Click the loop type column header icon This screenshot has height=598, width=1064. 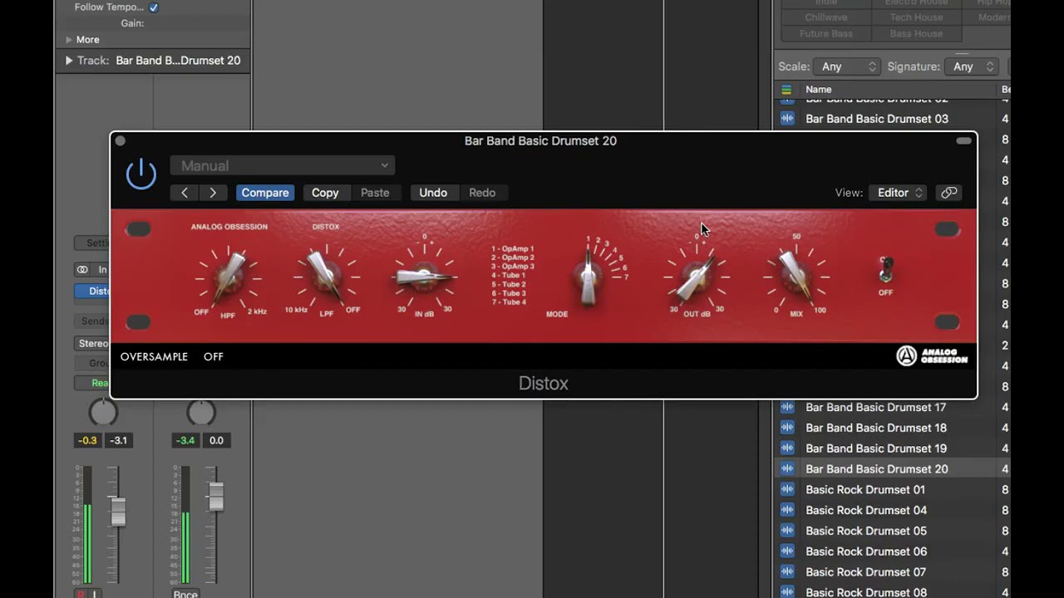point(786,90)
